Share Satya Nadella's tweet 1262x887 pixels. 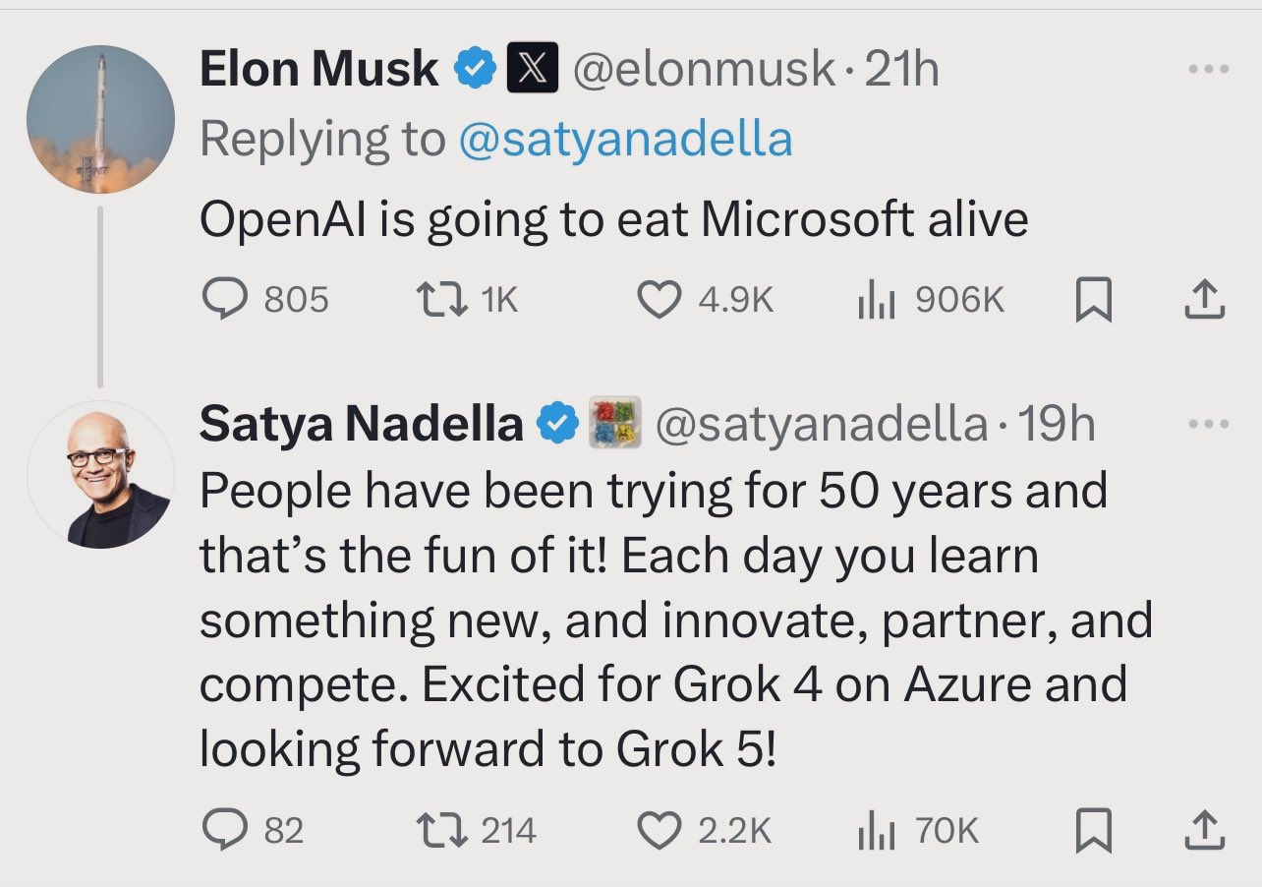click(1202, 832)
